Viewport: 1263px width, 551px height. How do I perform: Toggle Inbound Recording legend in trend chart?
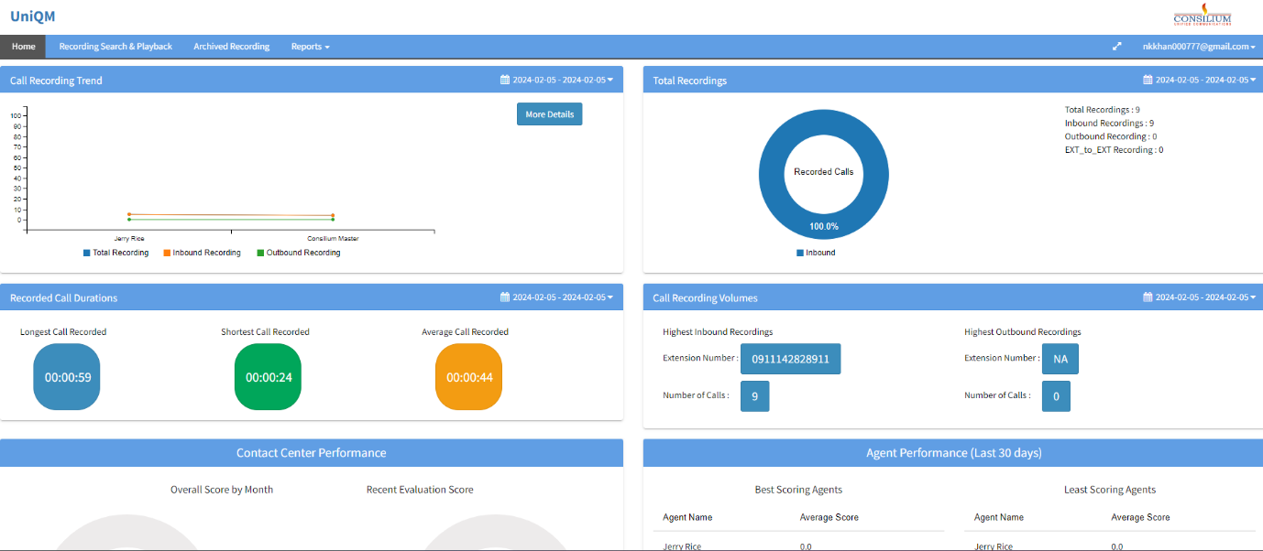click(202, 253)
